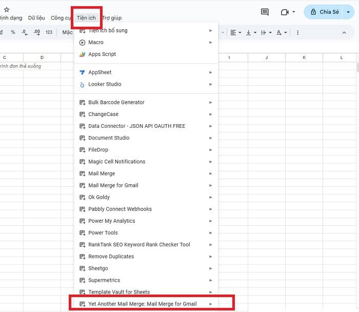Viewport: 359px width, 312px height.
Task: Open the dropdown arrow beside Chia Sẻ
Action: coord(348,12)
